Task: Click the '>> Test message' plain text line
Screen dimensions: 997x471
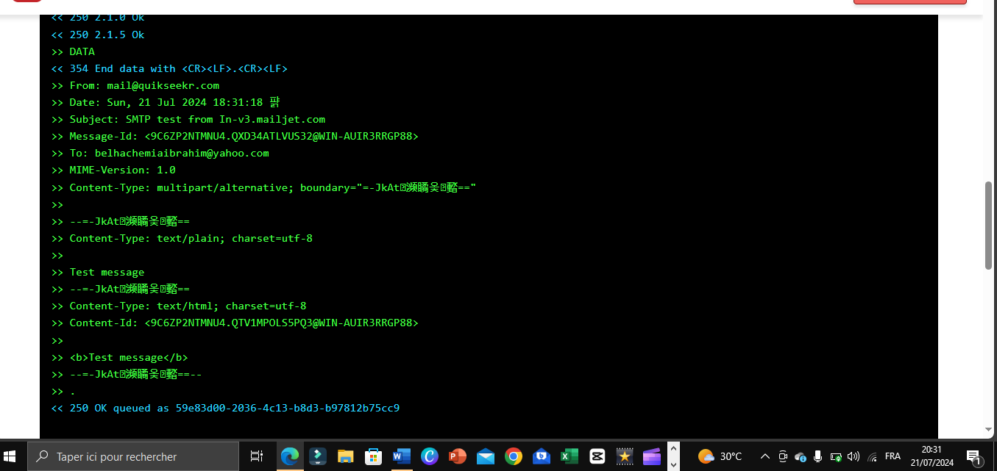Action: click(x=98, y=272)
